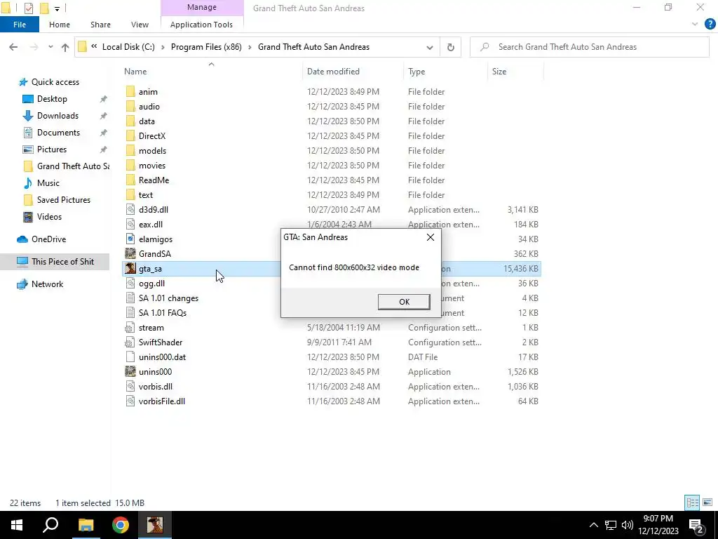Switch to details view layout icon
This screenshot has height=539, width=718.
coord(692,503)
